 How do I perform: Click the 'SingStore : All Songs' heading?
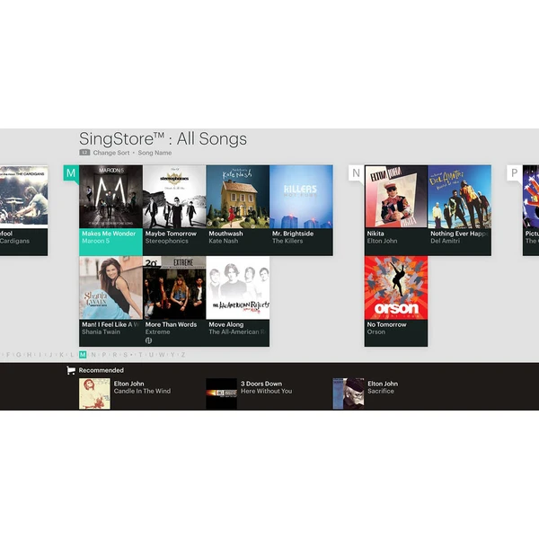[x=163, y=139]
